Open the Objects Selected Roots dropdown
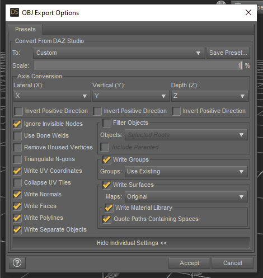The width and height of the screenshot is (263, 278). (x=186, y=135)
